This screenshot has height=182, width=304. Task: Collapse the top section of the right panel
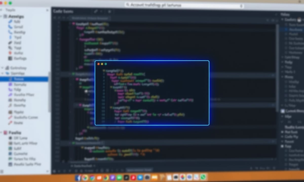282,20
